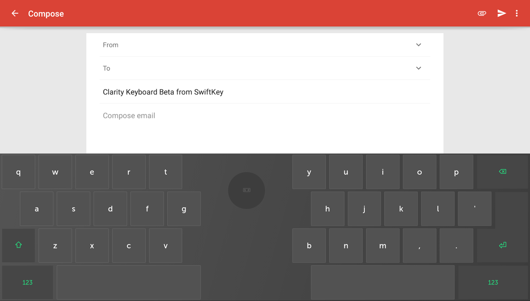Tap the o key

click(420, 172)
